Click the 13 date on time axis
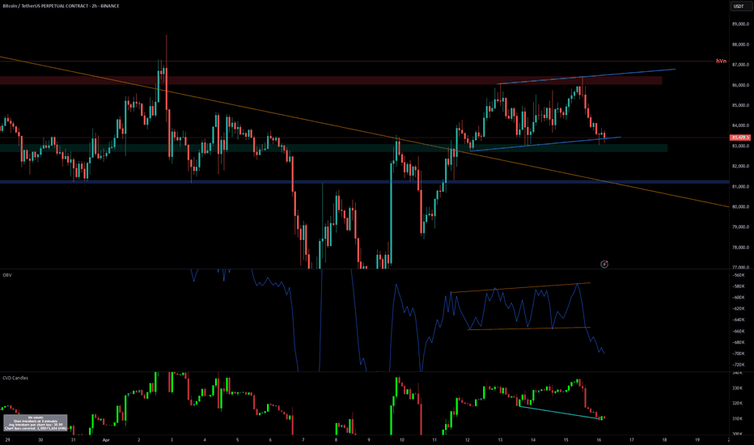Viewport: 754px width, 445px height. coord(500,439)
